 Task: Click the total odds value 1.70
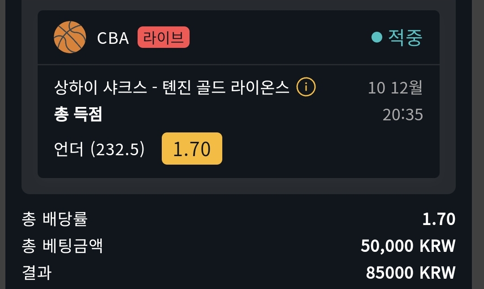[x=439, y=219]
